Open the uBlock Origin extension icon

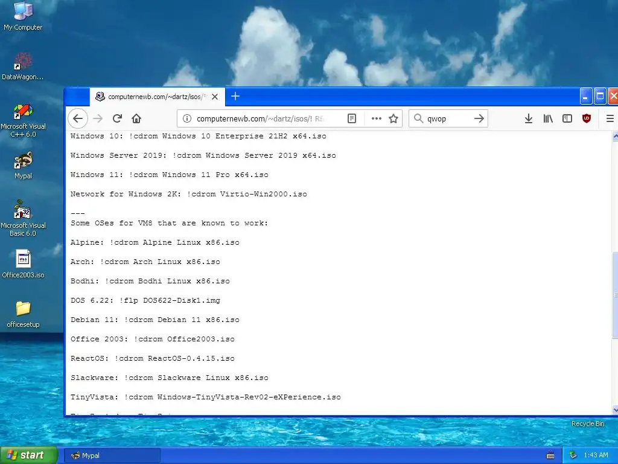pos(587,118)
